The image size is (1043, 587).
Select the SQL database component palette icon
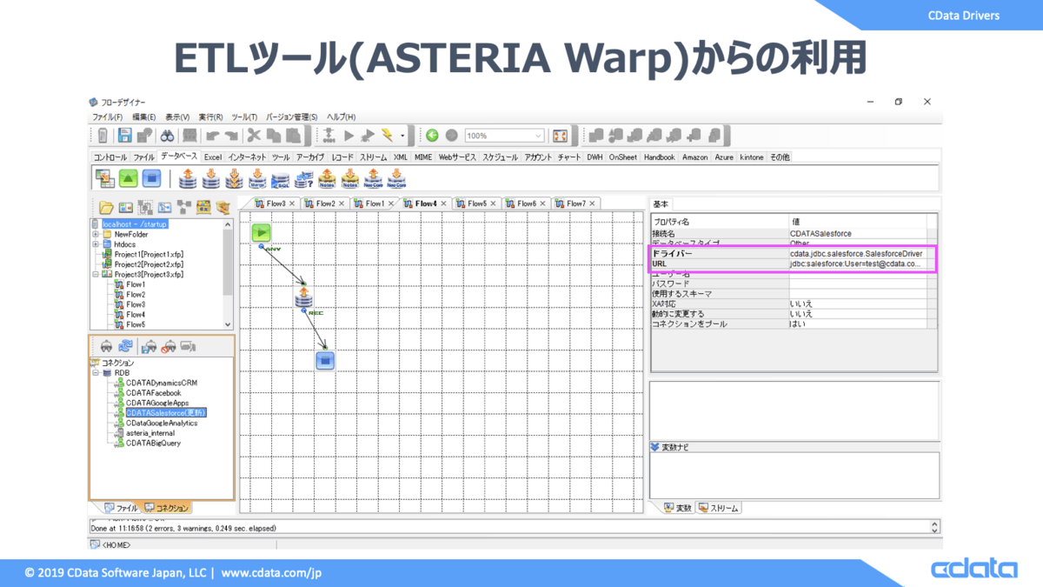(280, 179)
